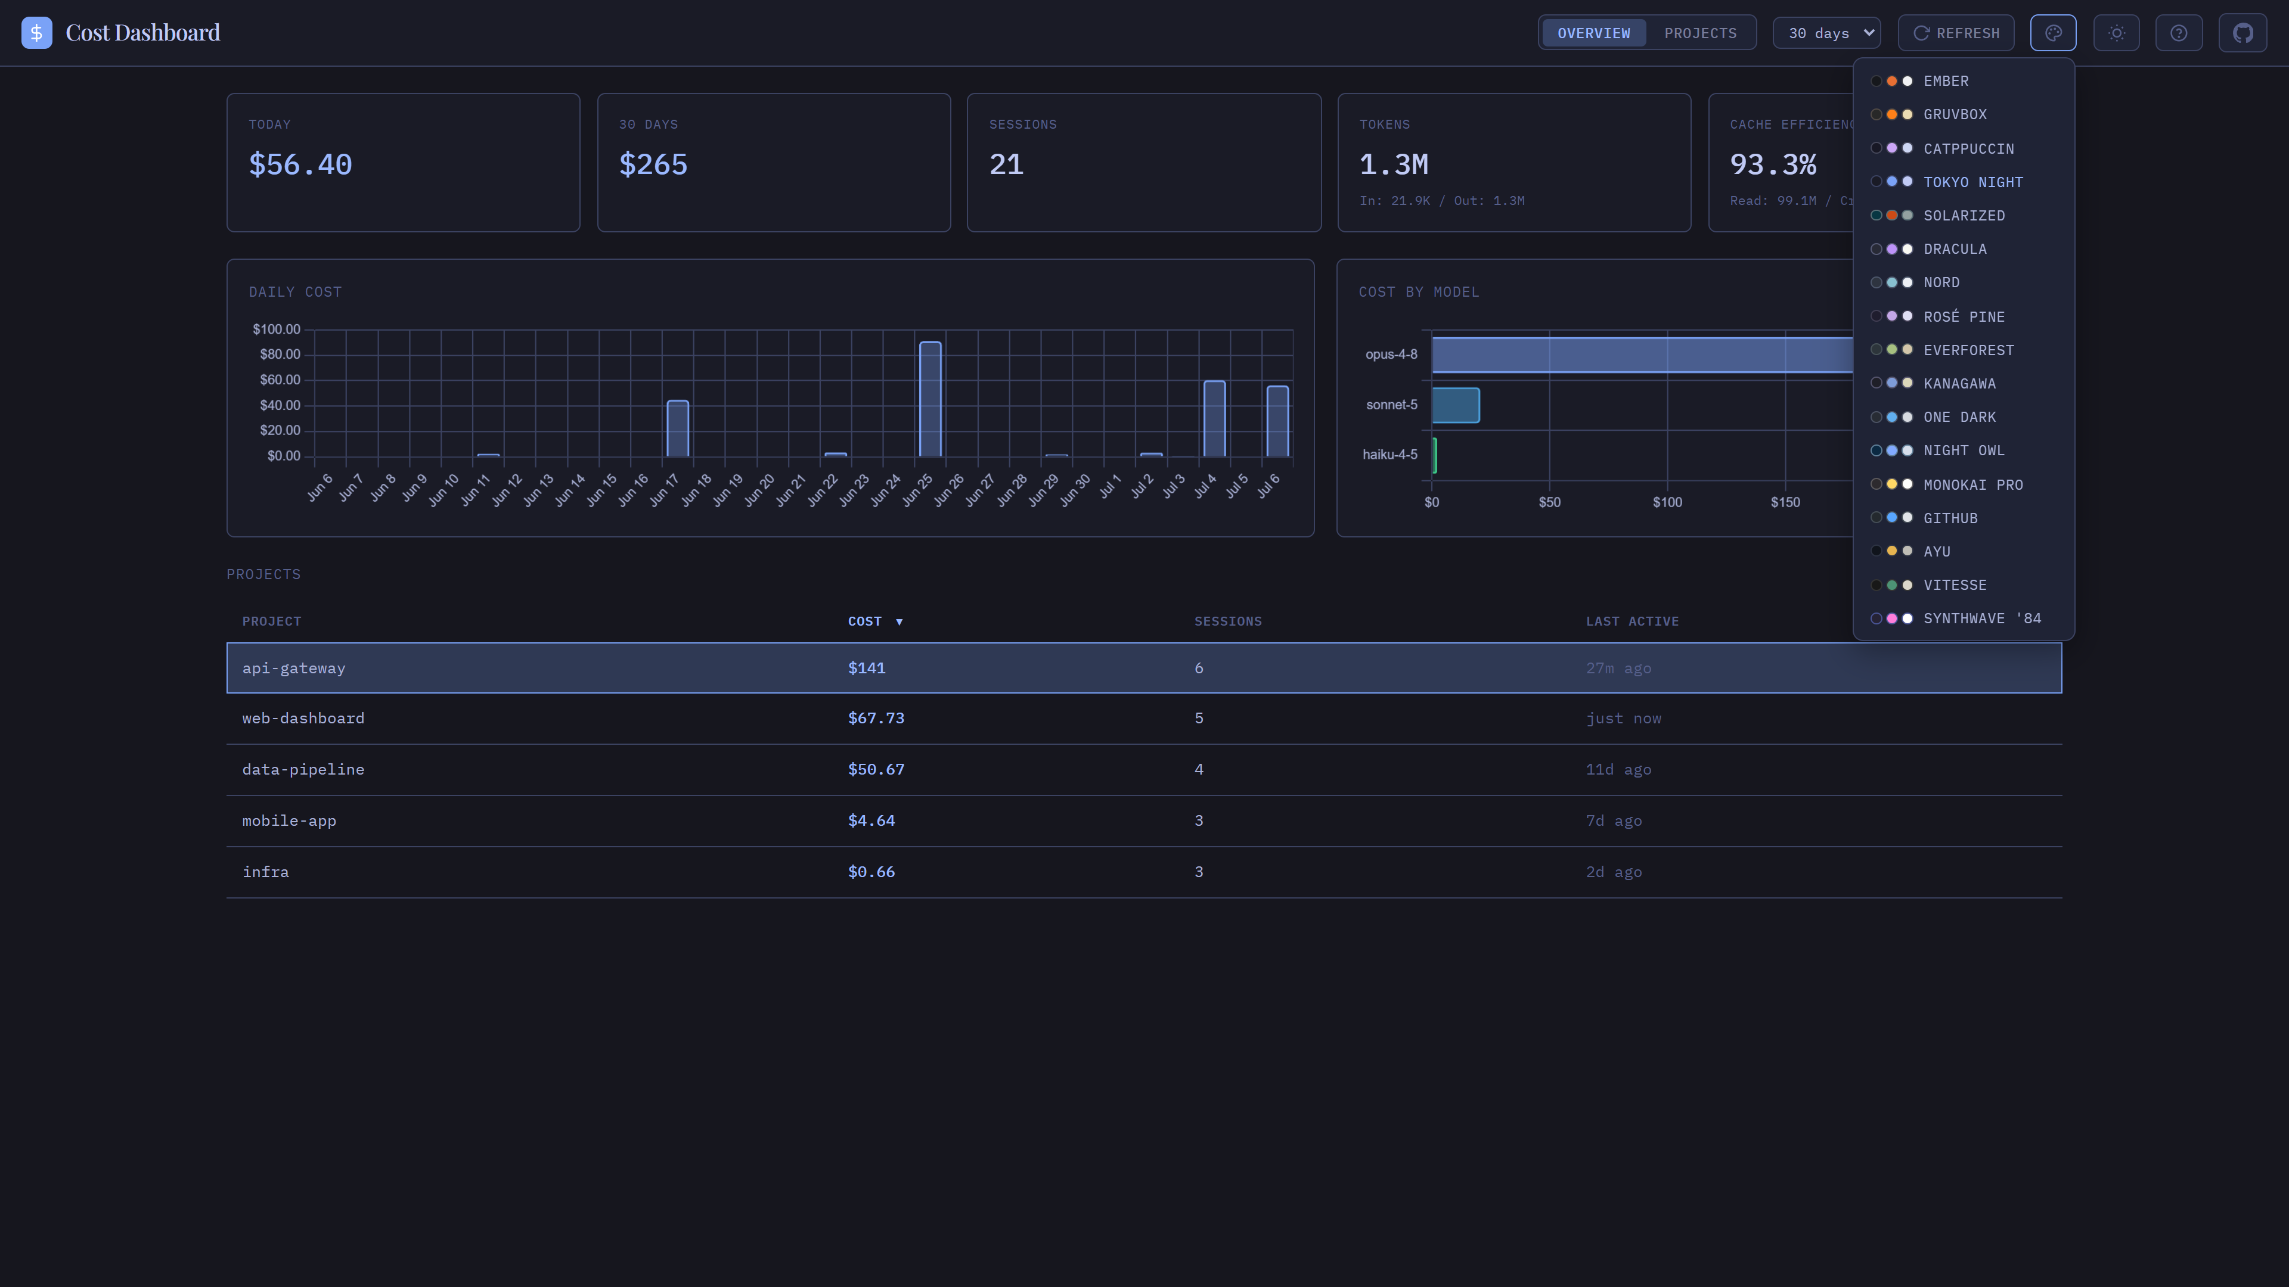Choose the Kanagawa theme
Image resolution: width=2289 pixels, height=1287 pixels.
pos(1964,384)
